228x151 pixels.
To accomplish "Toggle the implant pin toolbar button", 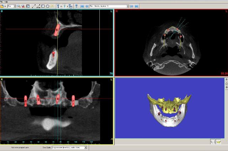I will (76, 6).
